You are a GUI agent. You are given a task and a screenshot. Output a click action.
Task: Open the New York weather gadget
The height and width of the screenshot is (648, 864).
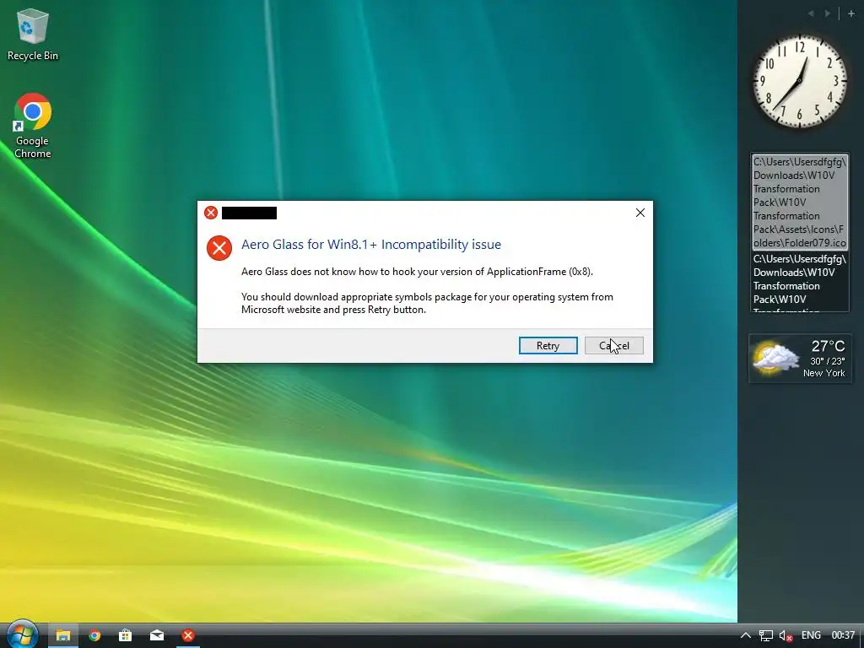tap(800, 359)
